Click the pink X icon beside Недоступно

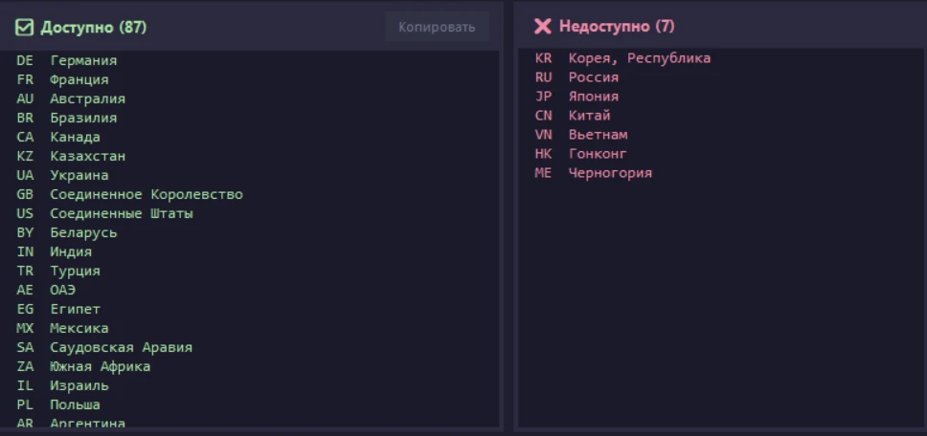pos(542,26)
